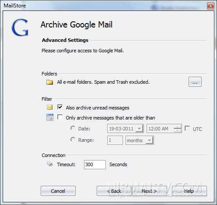Click the 'Advanced Settings' heading

pos(65,40)
